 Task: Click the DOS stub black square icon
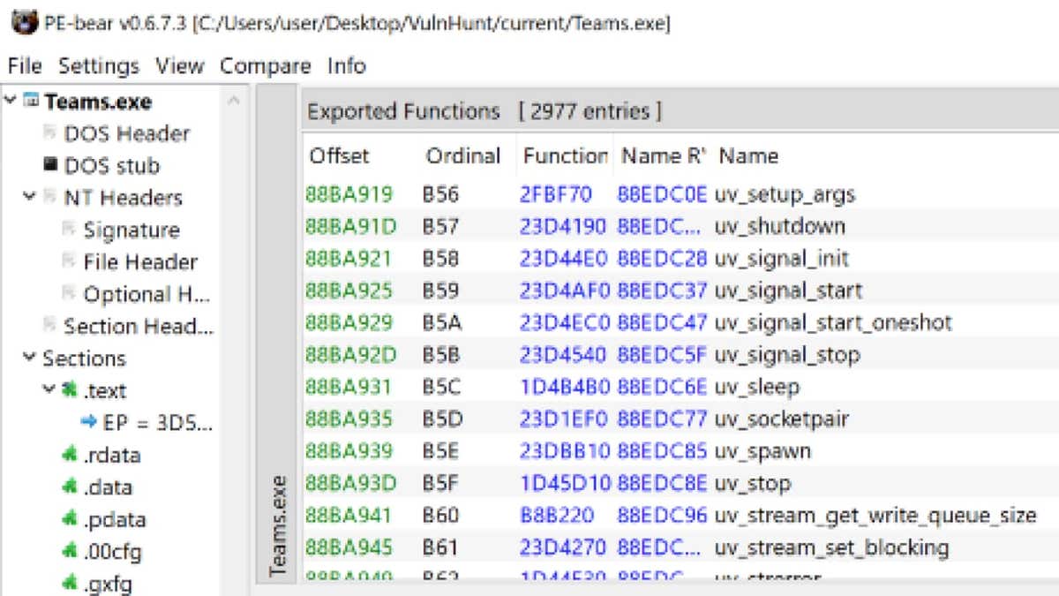click(50, 165)
